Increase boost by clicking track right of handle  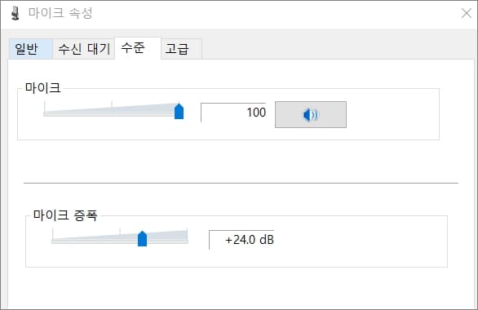pyautogui.click(x=167, y=241)
